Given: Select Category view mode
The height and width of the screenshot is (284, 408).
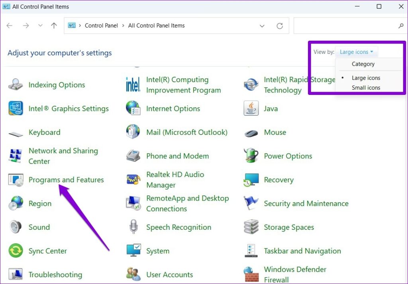Looking at the screenshot, I should click(x=363, y=64).
